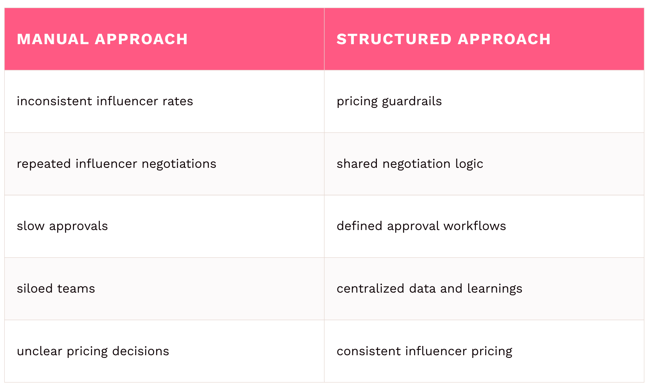The height and width of the screenshot is (389, 649).
Task: Click the word 'workflows' in the table
Action: [x=475, y=226]
